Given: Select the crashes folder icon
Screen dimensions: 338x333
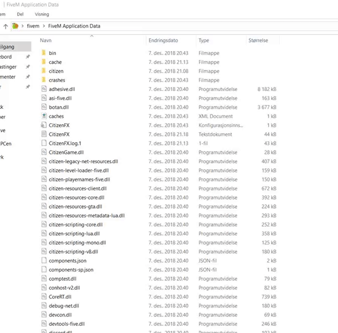Looking at the screenshot, I should (x=44, y=80).
